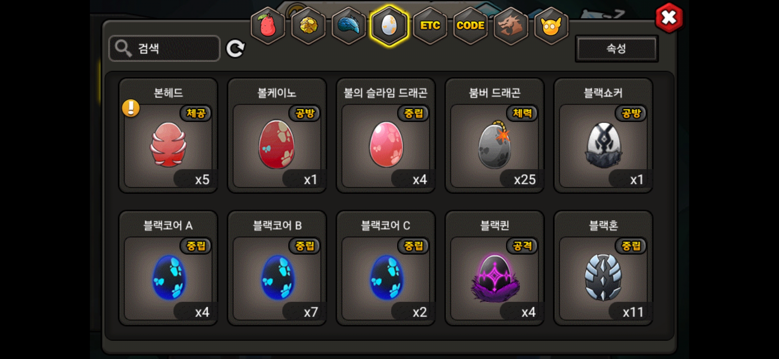Open the brown dragon head tab
Screen dimensions: 779x359
(511, 26)
